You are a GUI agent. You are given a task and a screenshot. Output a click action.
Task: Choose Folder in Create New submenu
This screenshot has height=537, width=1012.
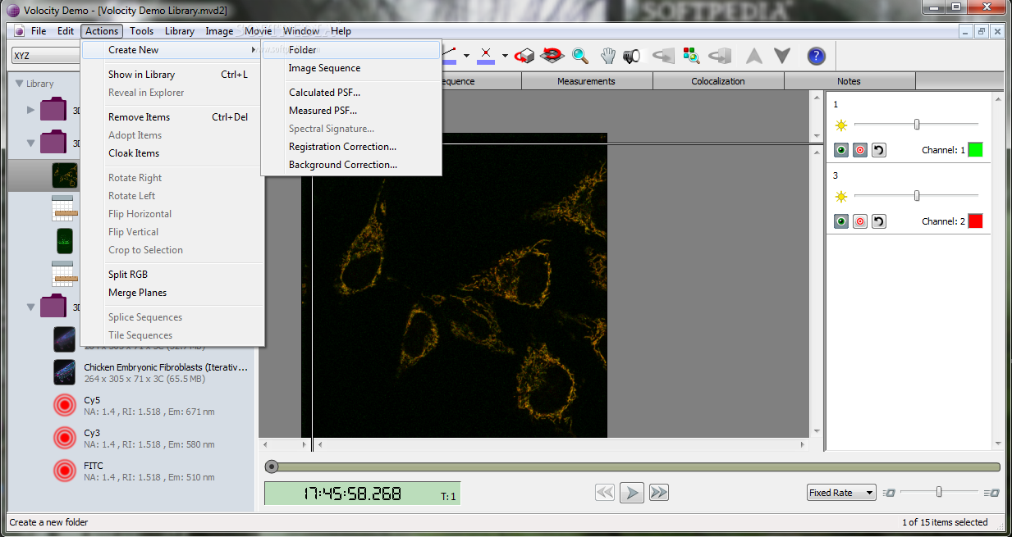pyautogui.click(x=351, y=50)
